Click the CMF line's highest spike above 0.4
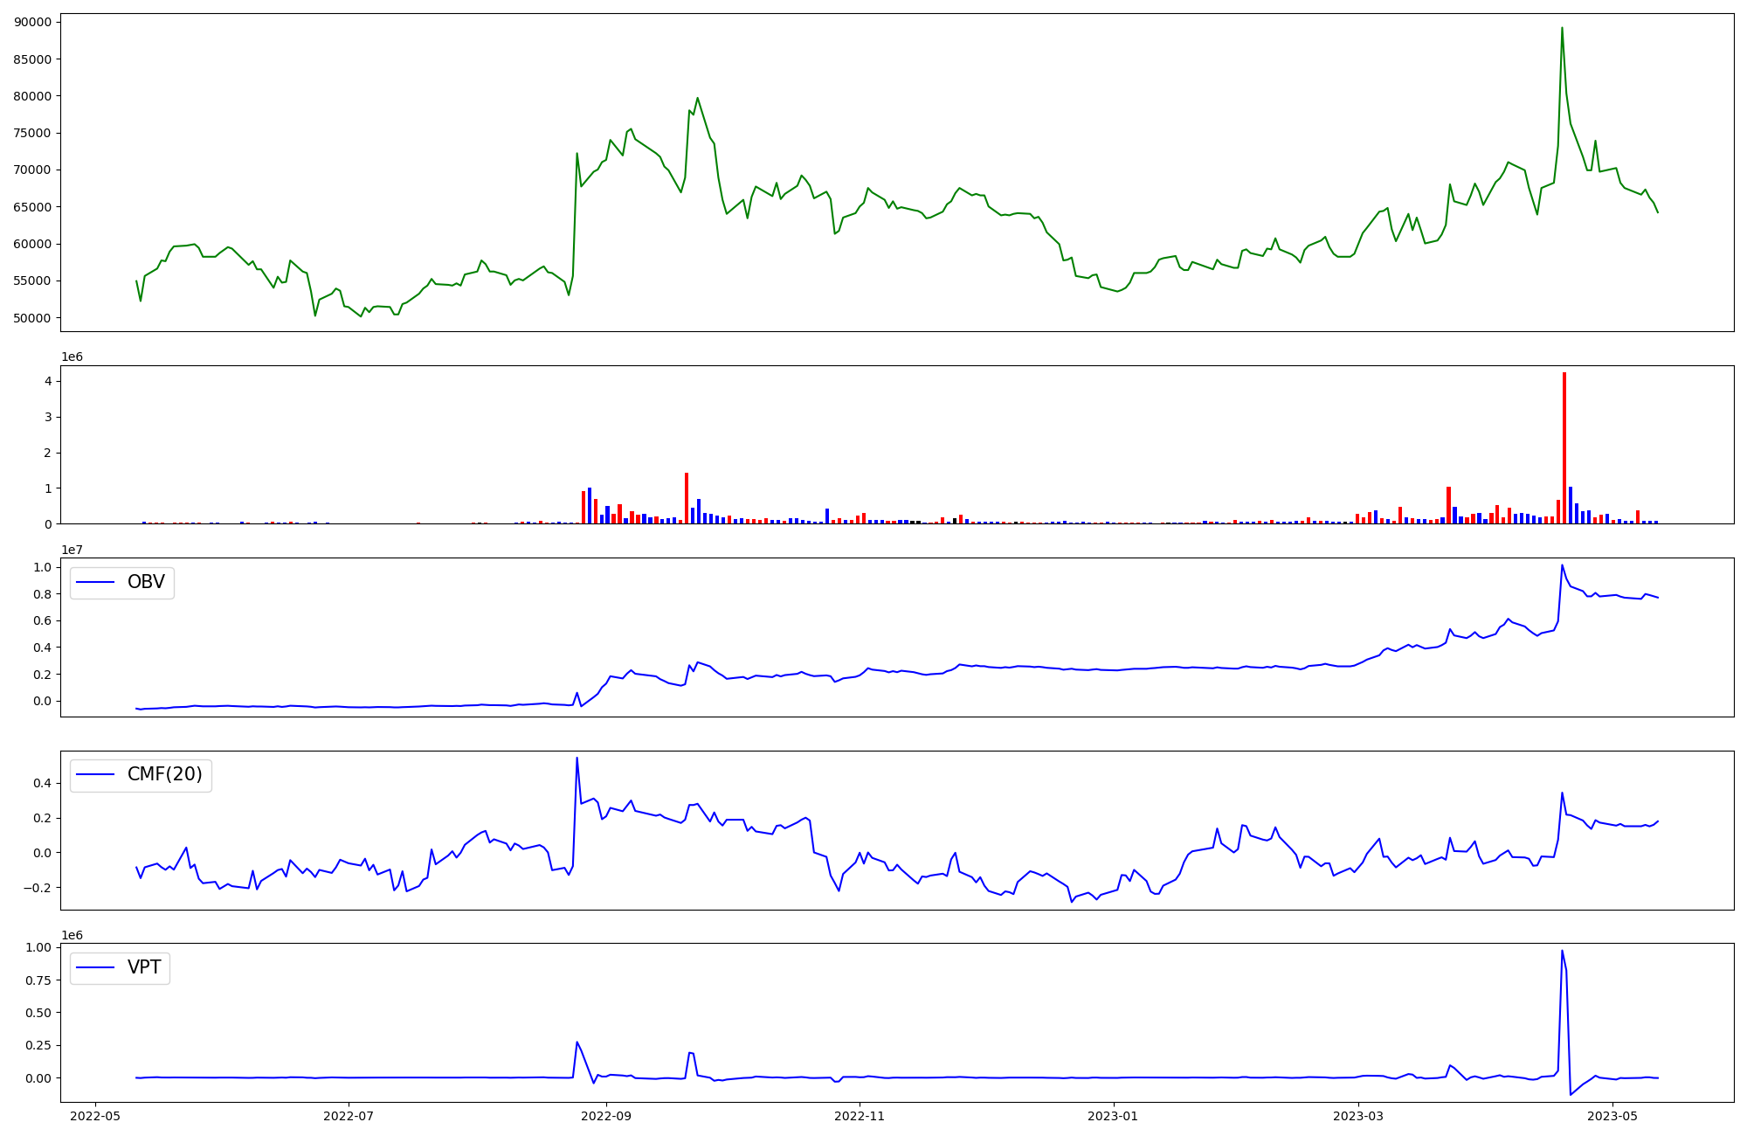 coord(577,758)
